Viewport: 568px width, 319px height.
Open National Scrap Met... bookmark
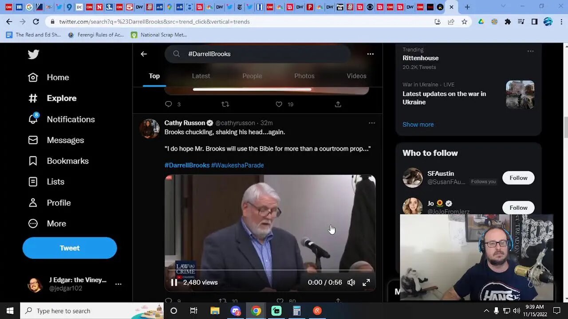point(159,35)
